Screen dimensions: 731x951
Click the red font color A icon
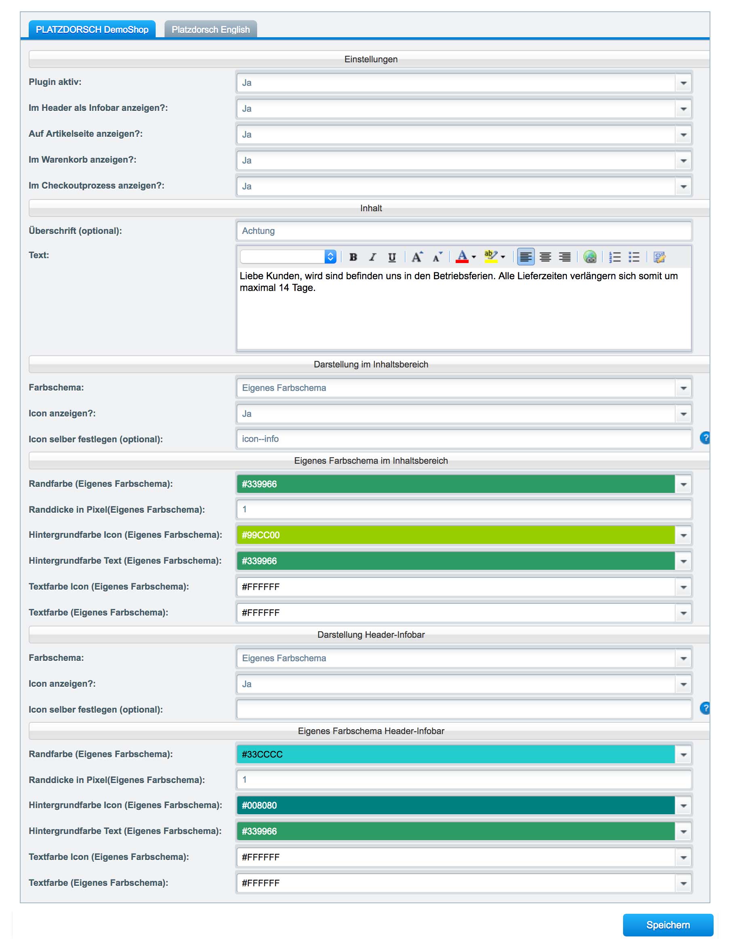(x=462, y=257)
